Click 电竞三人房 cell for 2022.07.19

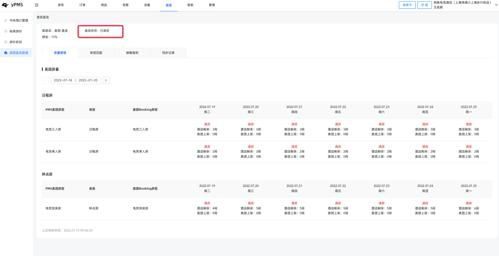tap(207, 129)
